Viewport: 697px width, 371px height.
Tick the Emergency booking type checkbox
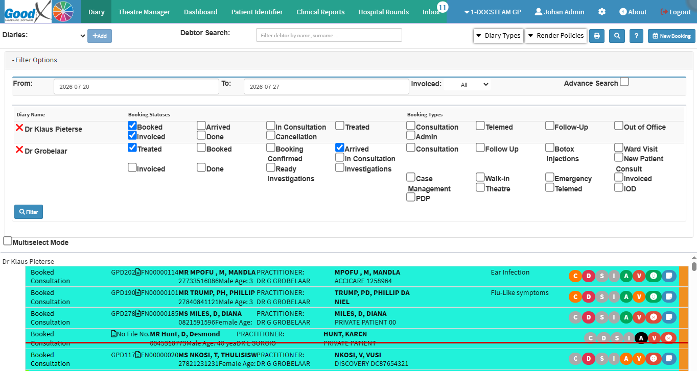(550, 177)
